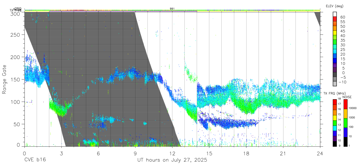Click the 20 label on ELEV color bar

click(x=342, y=54)
